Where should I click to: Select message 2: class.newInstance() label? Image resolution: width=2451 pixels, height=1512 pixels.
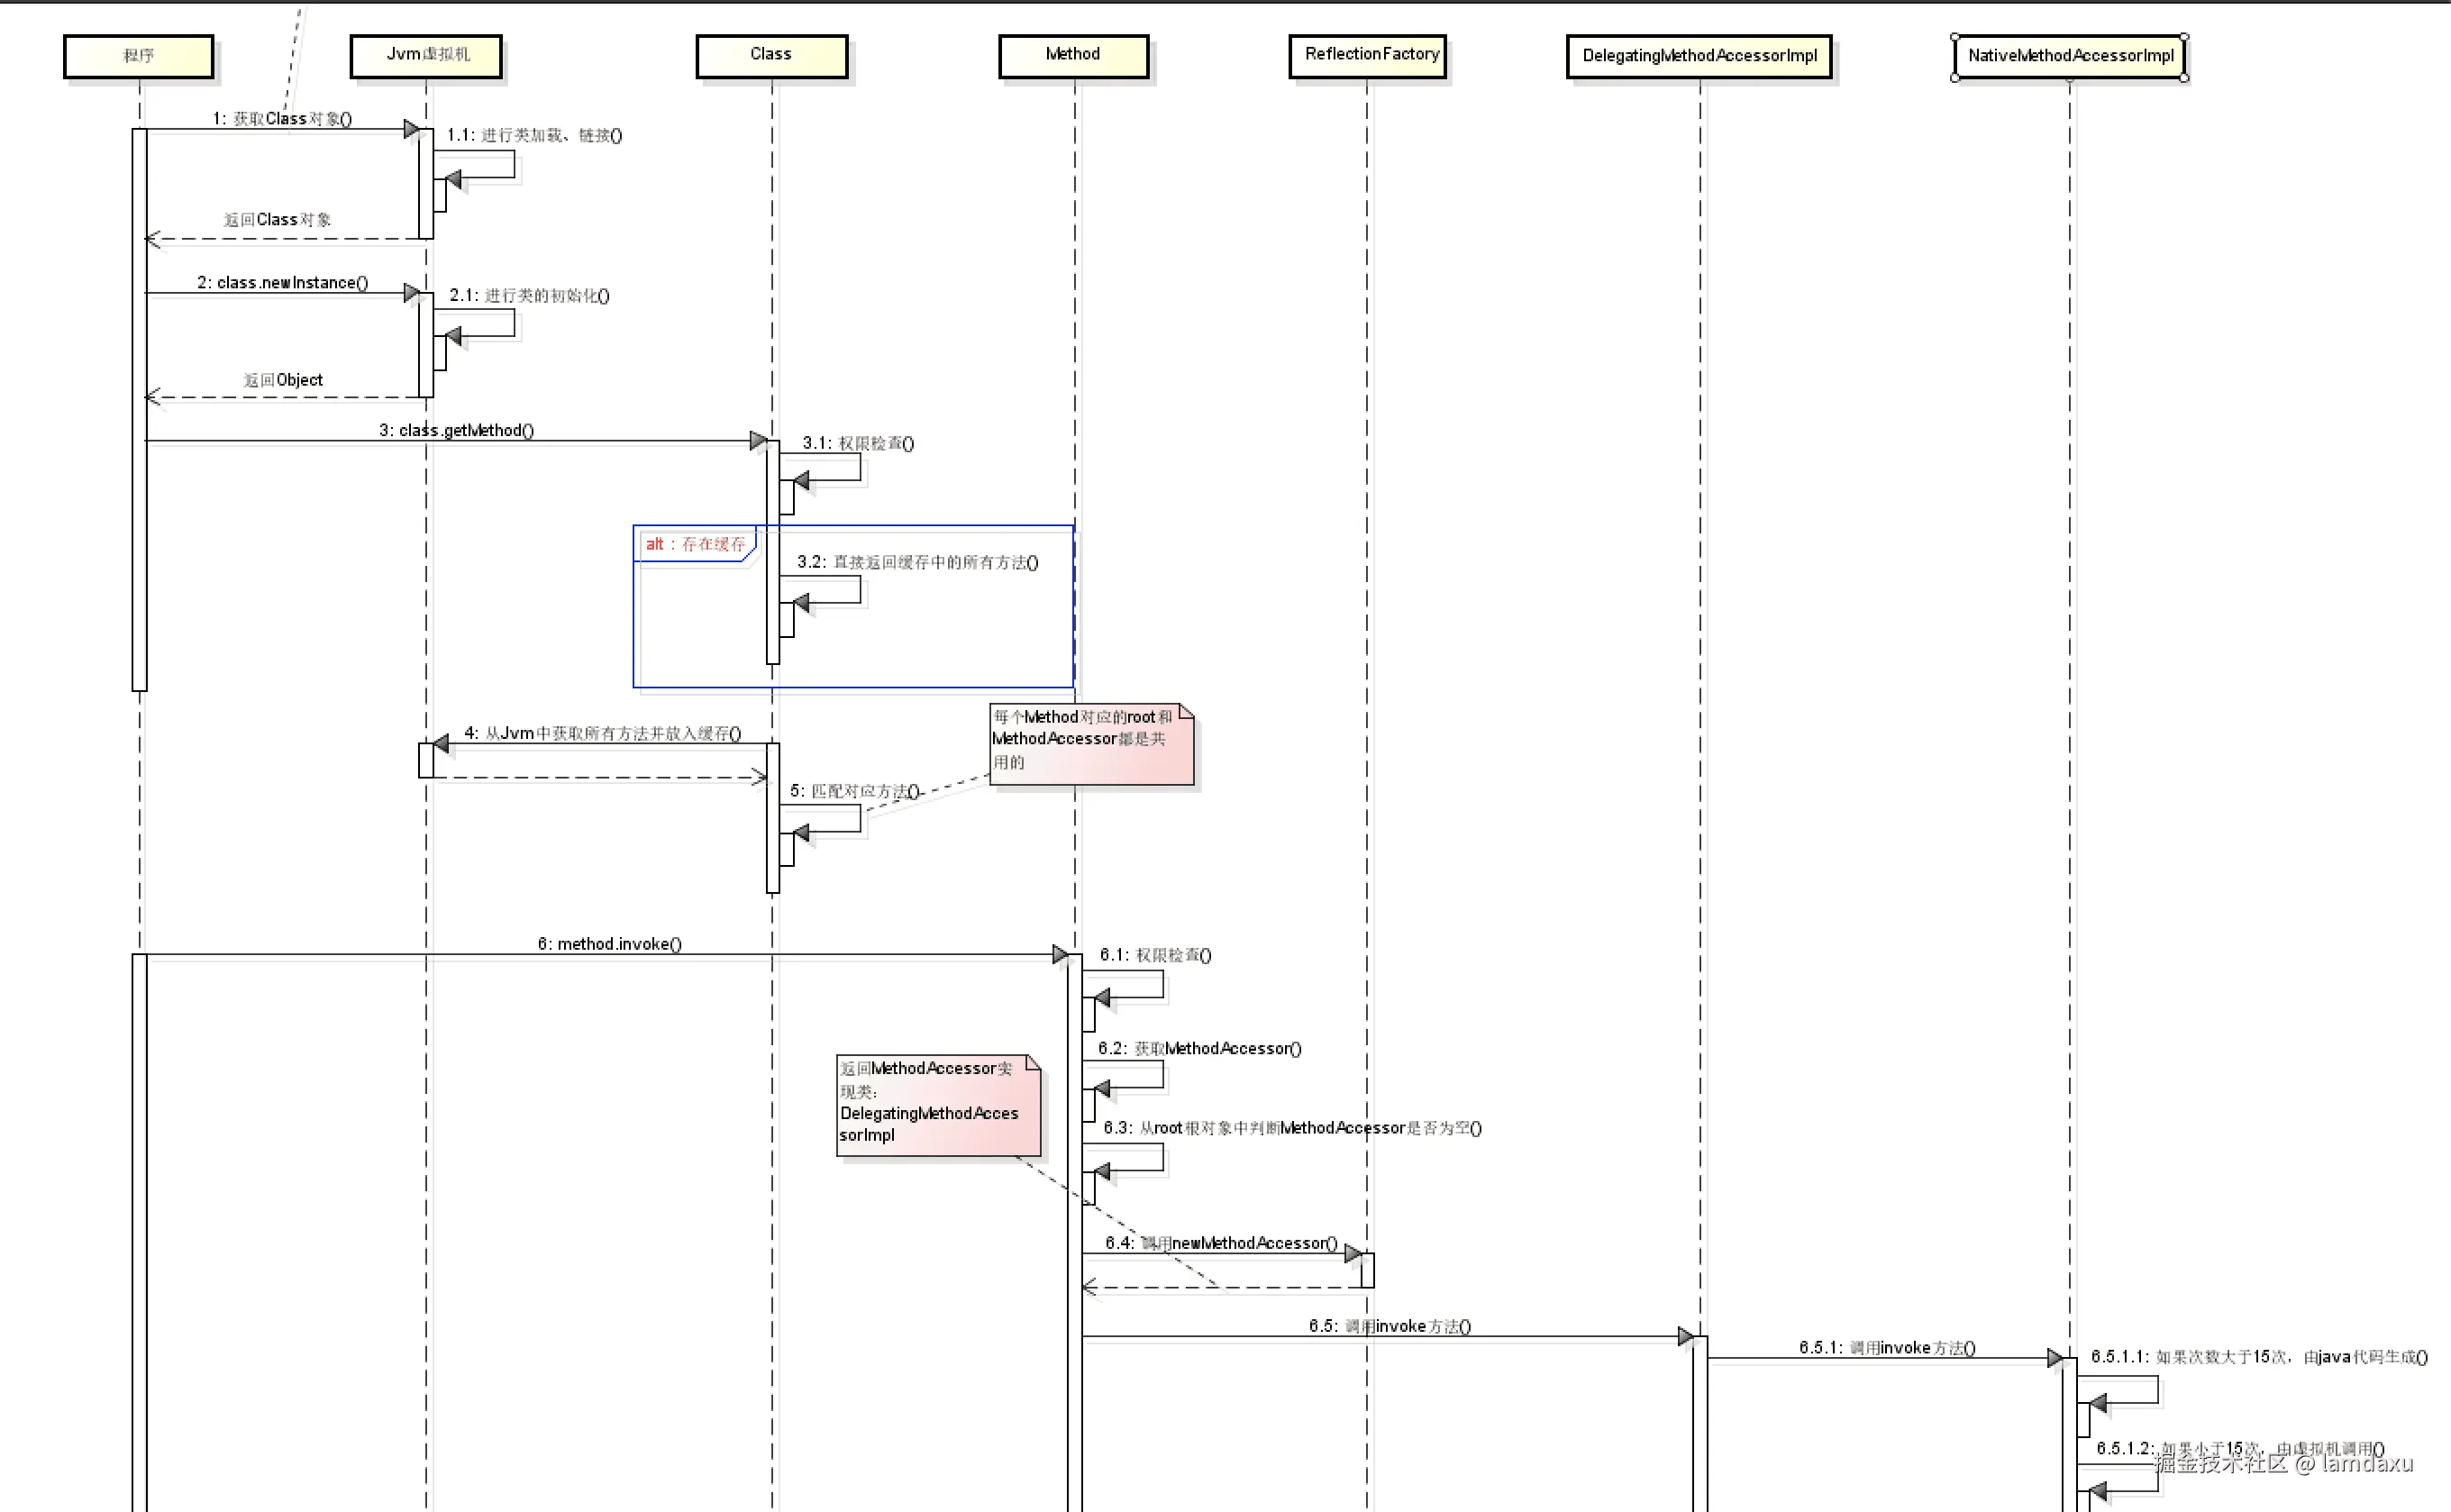282,282
